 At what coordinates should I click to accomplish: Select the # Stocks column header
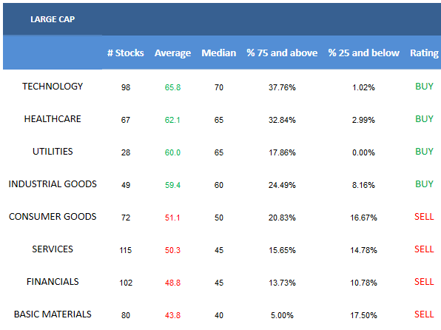pos(126,53)
